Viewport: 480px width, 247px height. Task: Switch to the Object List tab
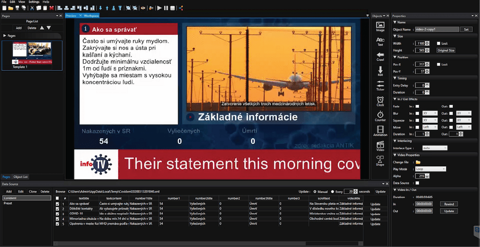[21, 177]
